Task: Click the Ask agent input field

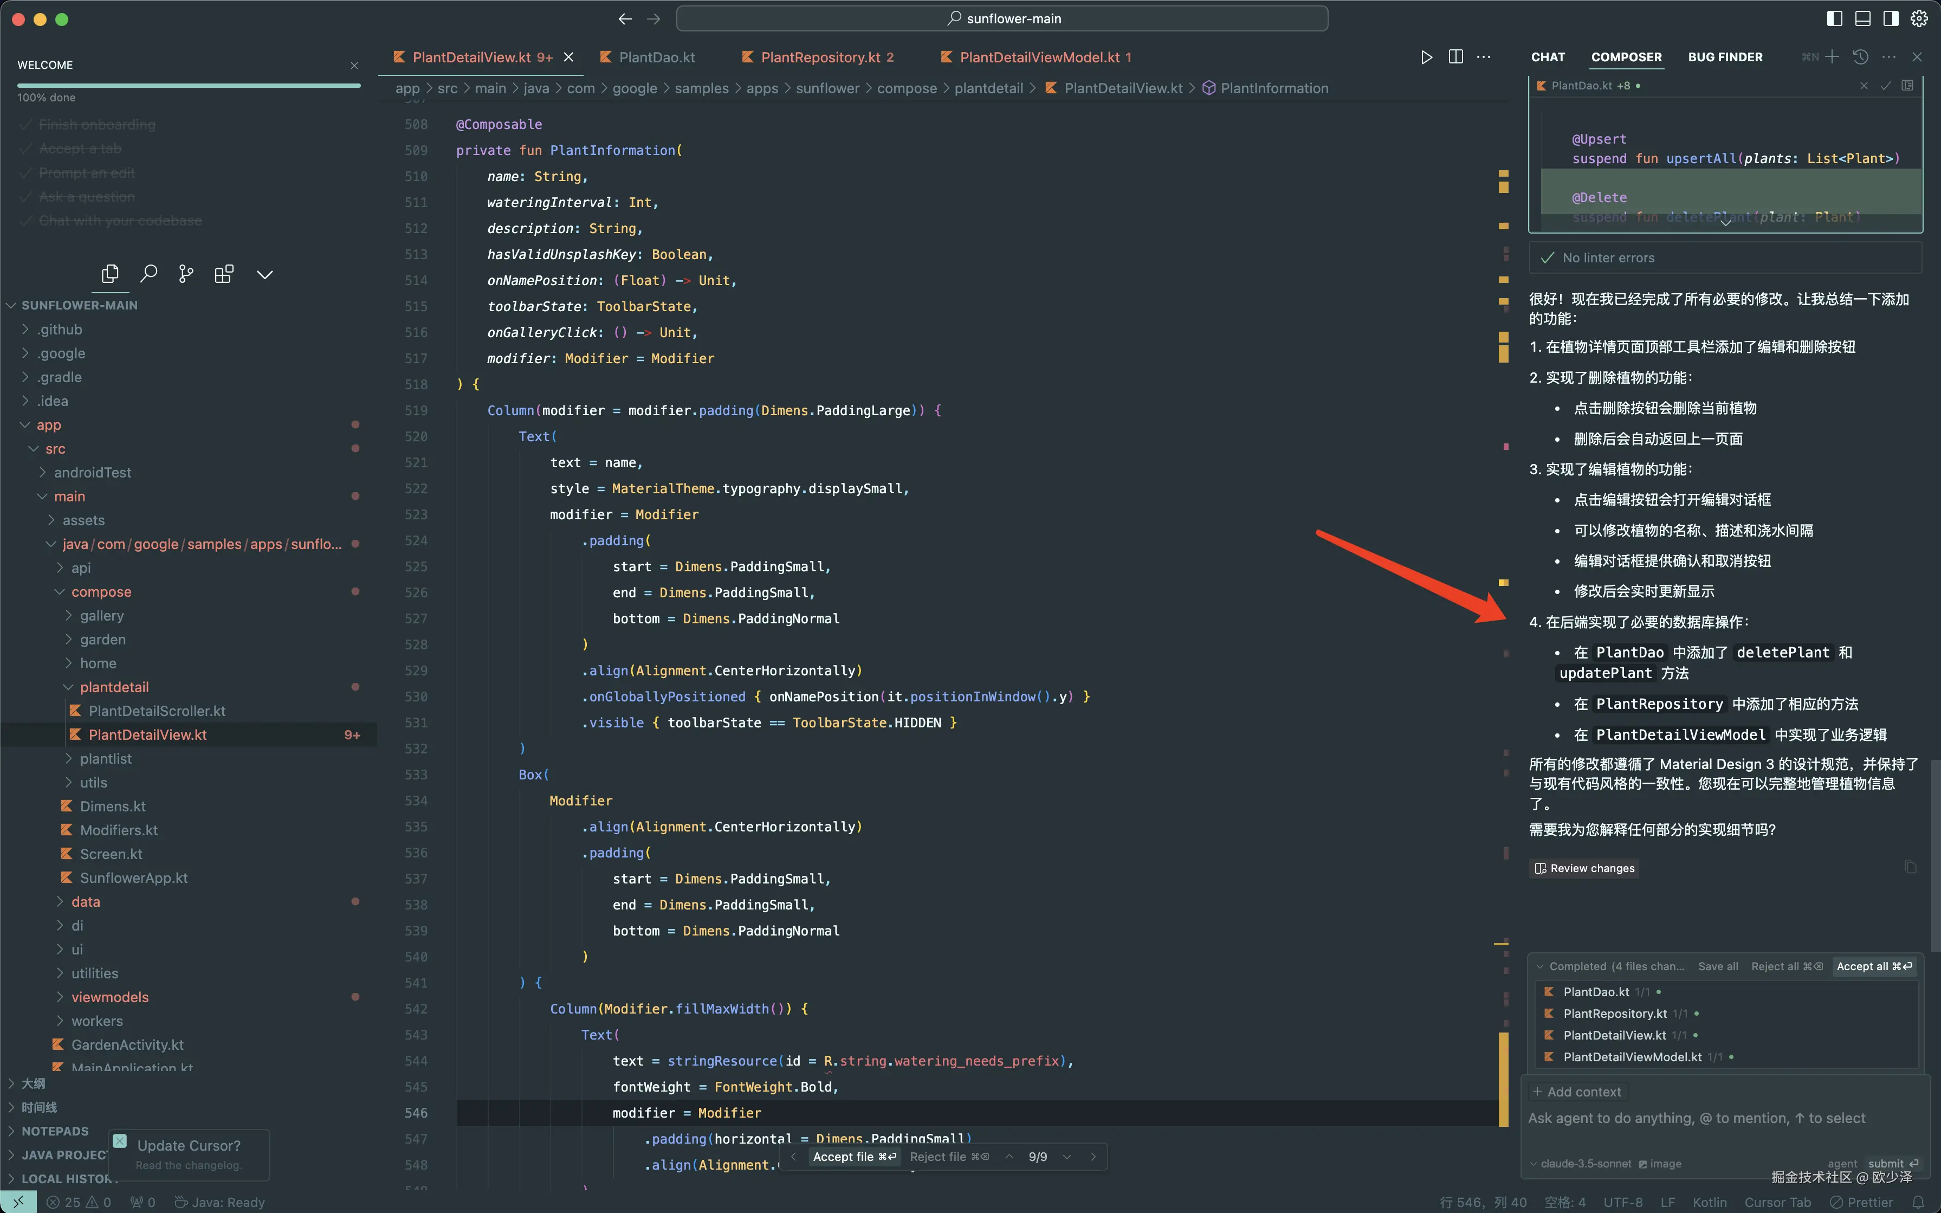Action: (x=1697, y=1118)
